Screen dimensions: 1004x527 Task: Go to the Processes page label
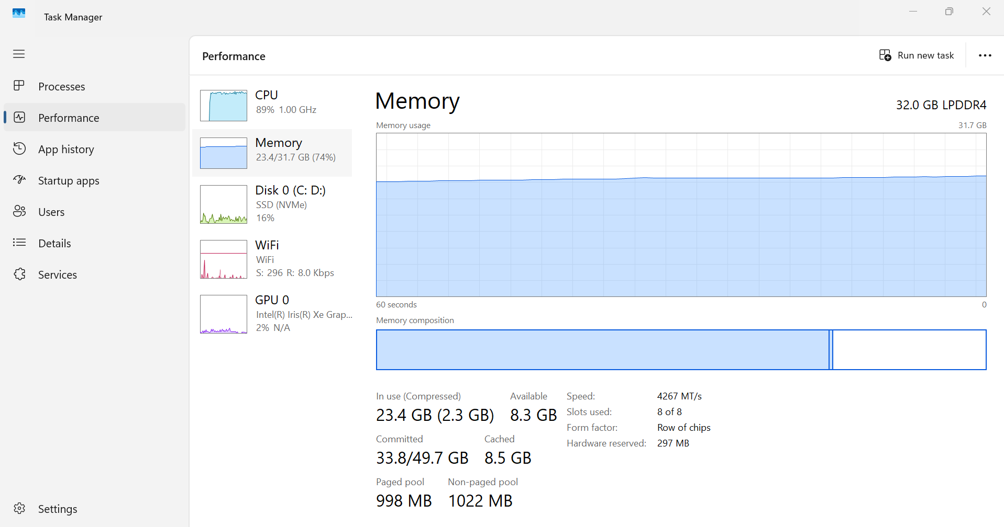(62, 86)
